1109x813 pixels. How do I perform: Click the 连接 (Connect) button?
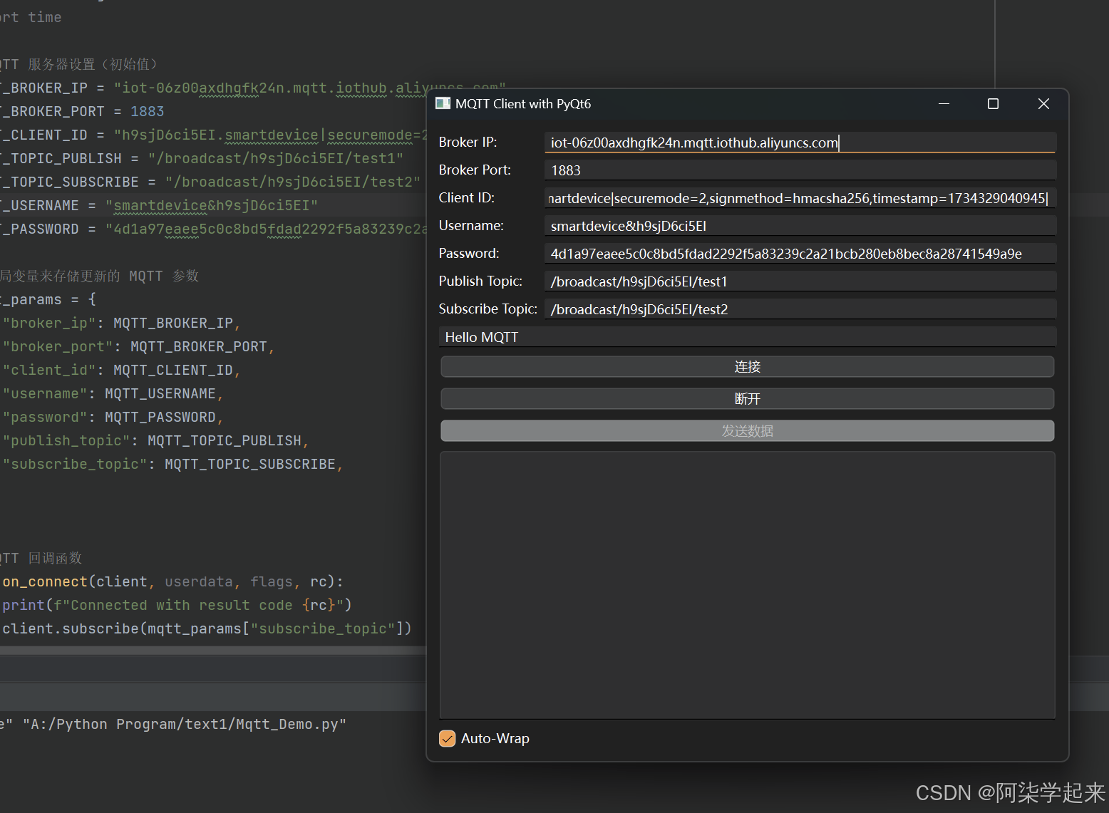pyautogui.click(x=747, y=366)
